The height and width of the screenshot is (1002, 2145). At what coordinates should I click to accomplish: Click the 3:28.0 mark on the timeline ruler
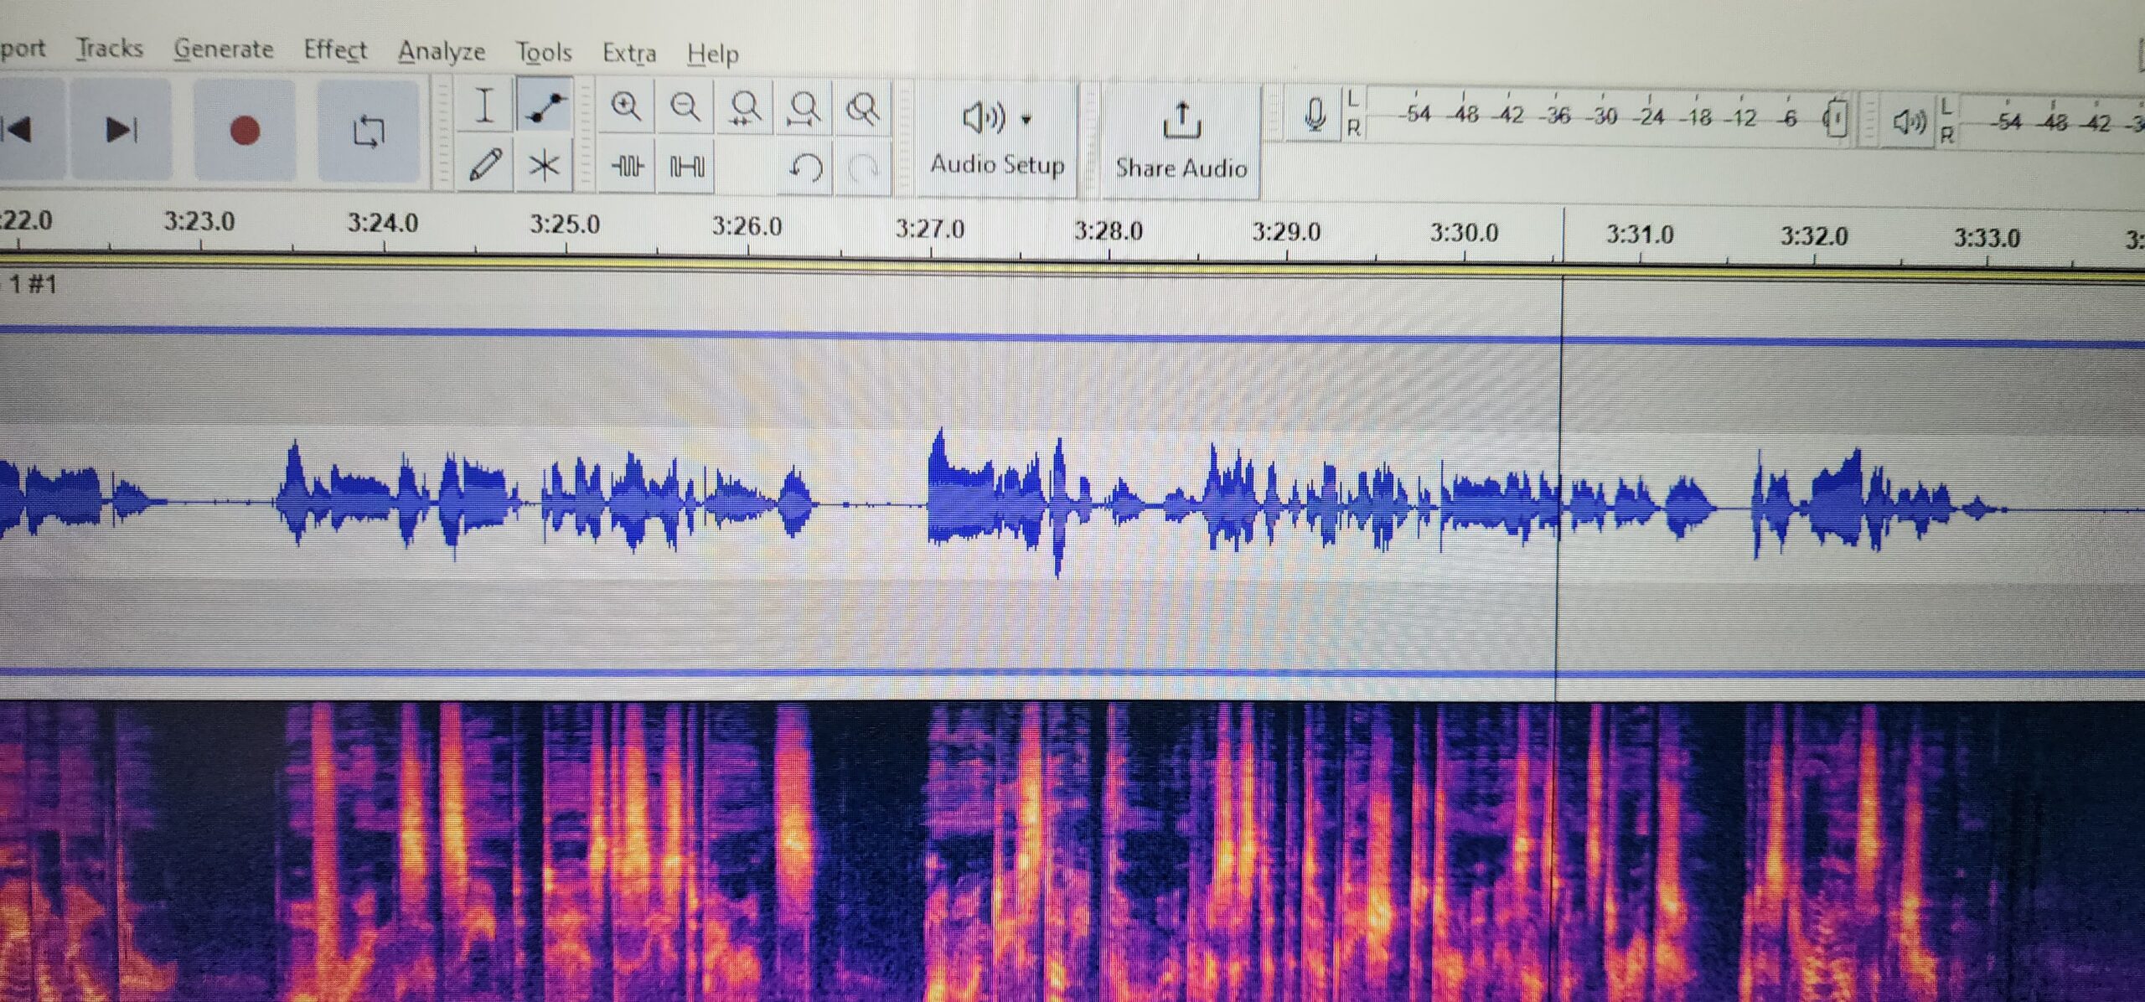[x=1109, y=230]
